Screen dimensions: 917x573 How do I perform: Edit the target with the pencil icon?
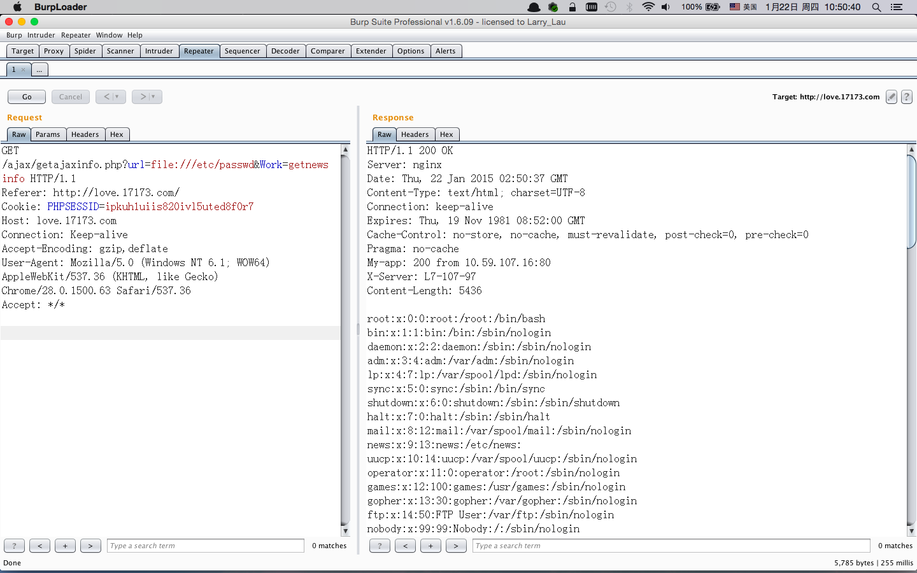[892, 97]
